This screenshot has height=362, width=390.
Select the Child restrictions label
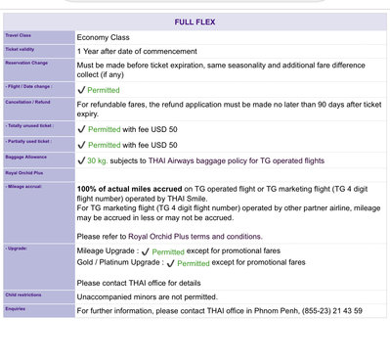pyautogui.click(x=23, y=294)
